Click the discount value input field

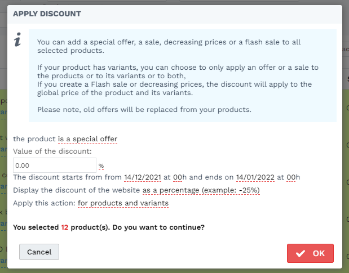click(55, 165)
